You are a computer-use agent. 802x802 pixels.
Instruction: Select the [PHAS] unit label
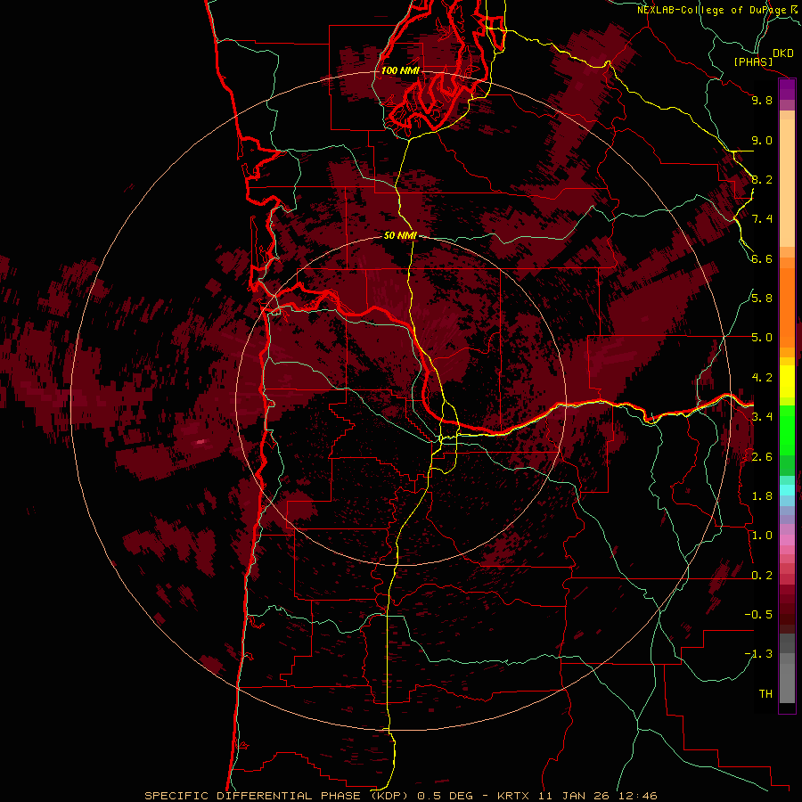coord(753,62)
